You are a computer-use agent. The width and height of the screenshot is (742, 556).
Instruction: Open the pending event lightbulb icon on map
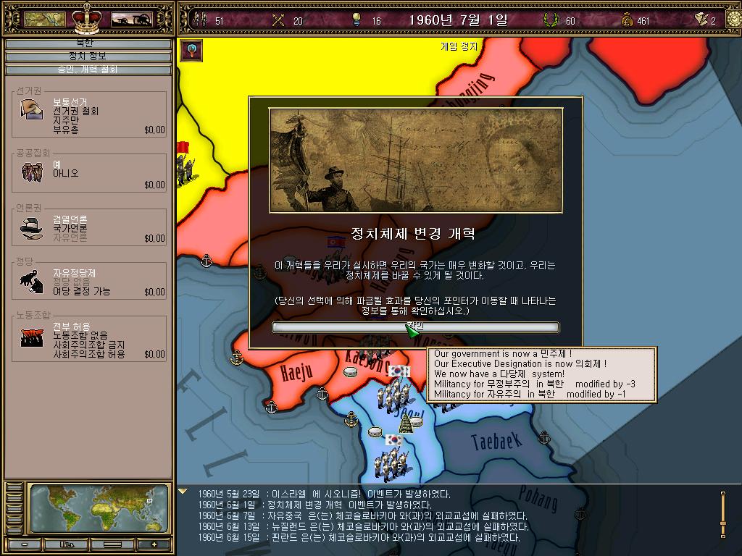tap(191, 50)
